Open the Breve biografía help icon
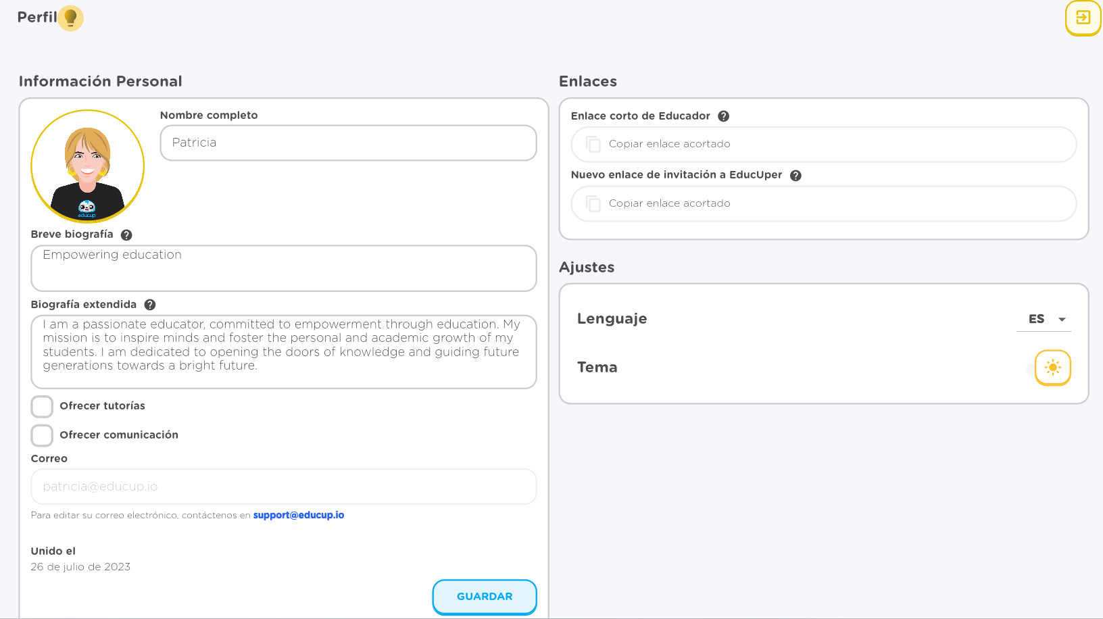This screenshot has width=1103, height=619. pyautogui.click(x=126, y=235)
